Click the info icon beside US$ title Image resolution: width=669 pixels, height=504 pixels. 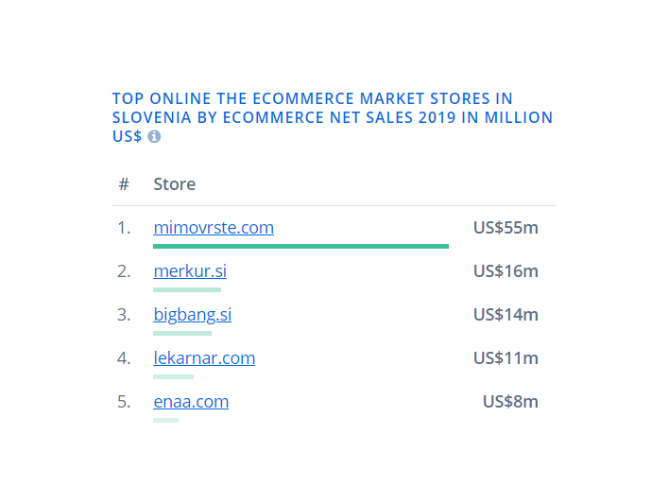click(x=154, y=137)
